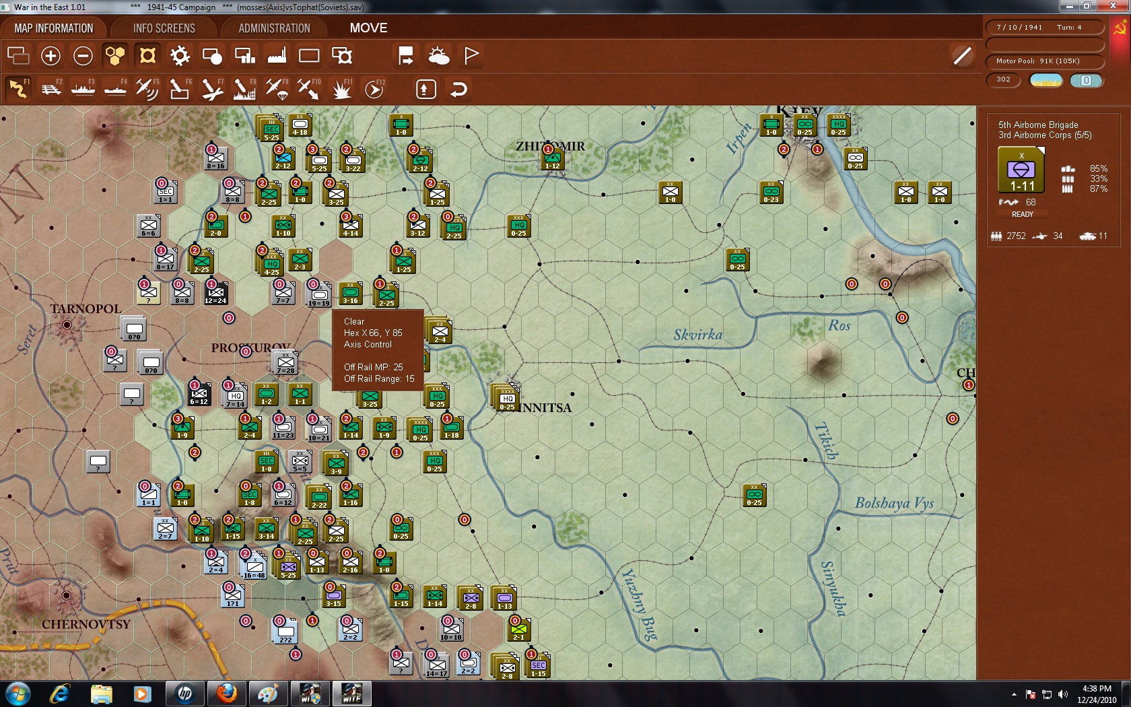1131x707 pixels.
Task: Click the ground conditions terrain swatch
Action: 1047,79
